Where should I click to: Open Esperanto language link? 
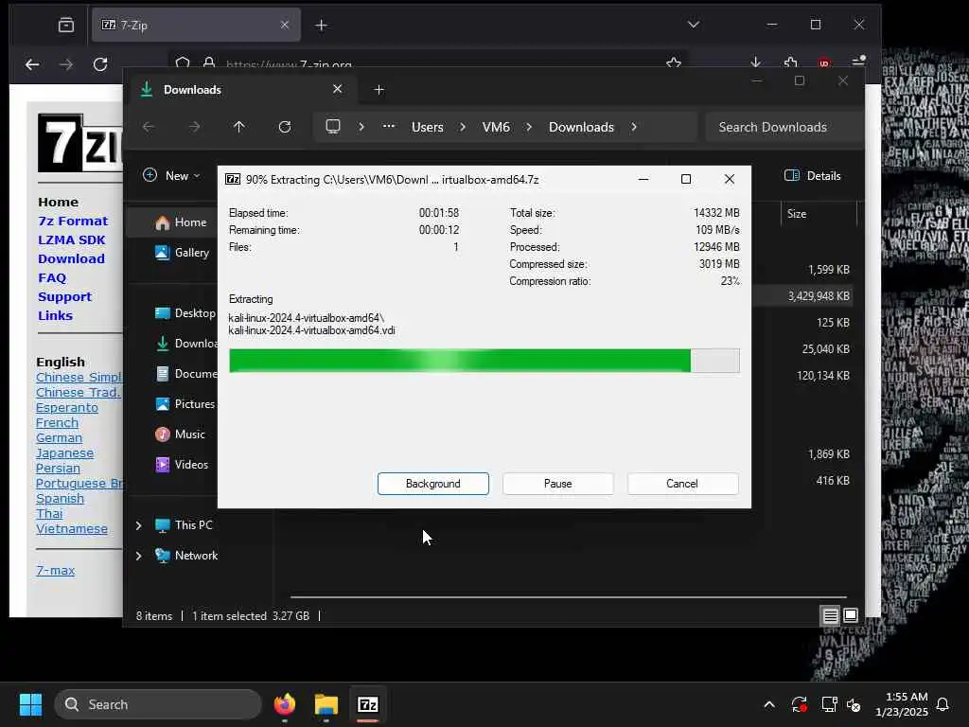pyautogui.click(x=67, y=407)
